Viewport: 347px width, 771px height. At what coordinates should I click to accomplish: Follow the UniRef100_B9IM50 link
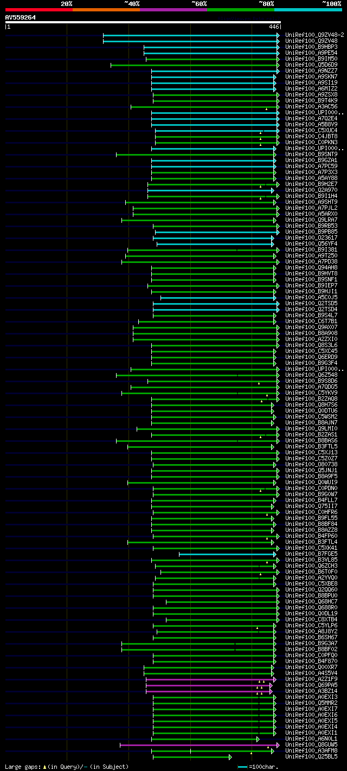[x=311, y=59]
